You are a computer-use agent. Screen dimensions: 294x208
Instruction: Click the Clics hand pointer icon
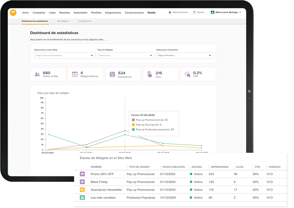tap(150, 74)
